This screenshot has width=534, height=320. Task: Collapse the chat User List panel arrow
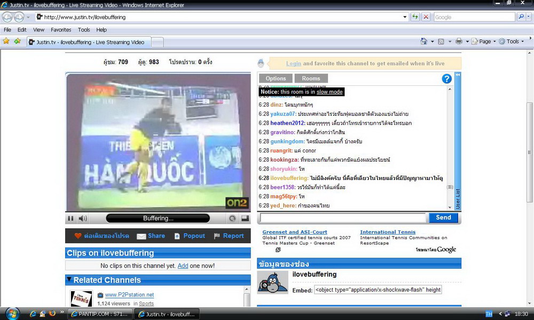(458, 75)
